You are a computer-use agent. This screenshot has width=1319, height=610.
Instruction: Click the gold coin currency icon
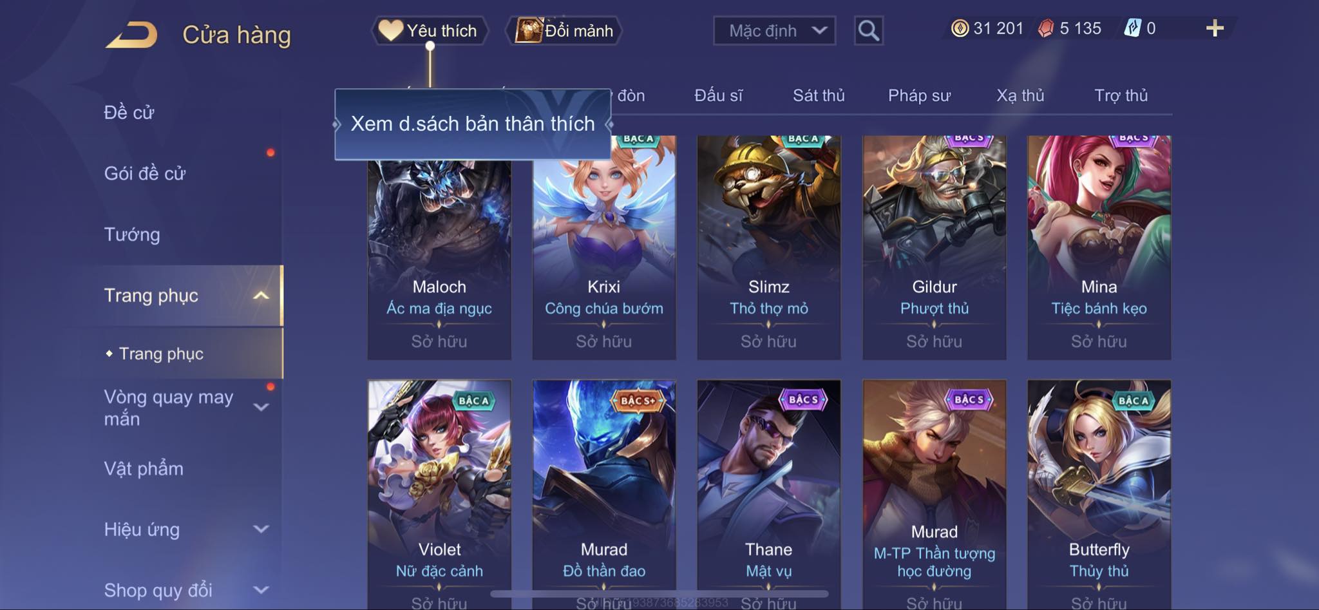(x=960, y=28)
